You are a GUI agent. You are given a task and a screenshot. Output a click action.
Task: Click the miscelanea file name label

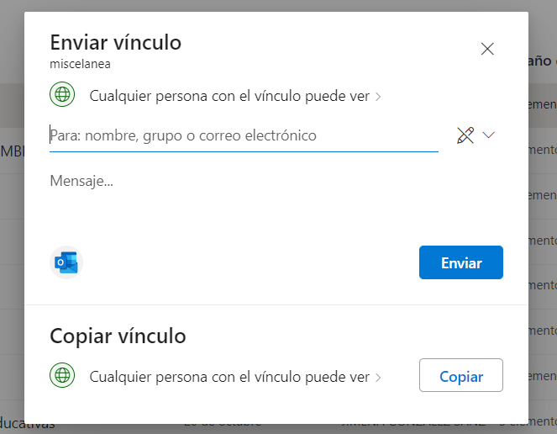click(81, 64)
